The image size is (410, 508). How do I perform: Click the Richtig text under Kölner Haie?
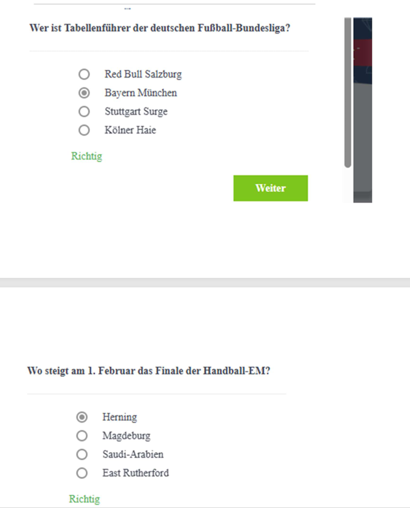pos(86,156)
